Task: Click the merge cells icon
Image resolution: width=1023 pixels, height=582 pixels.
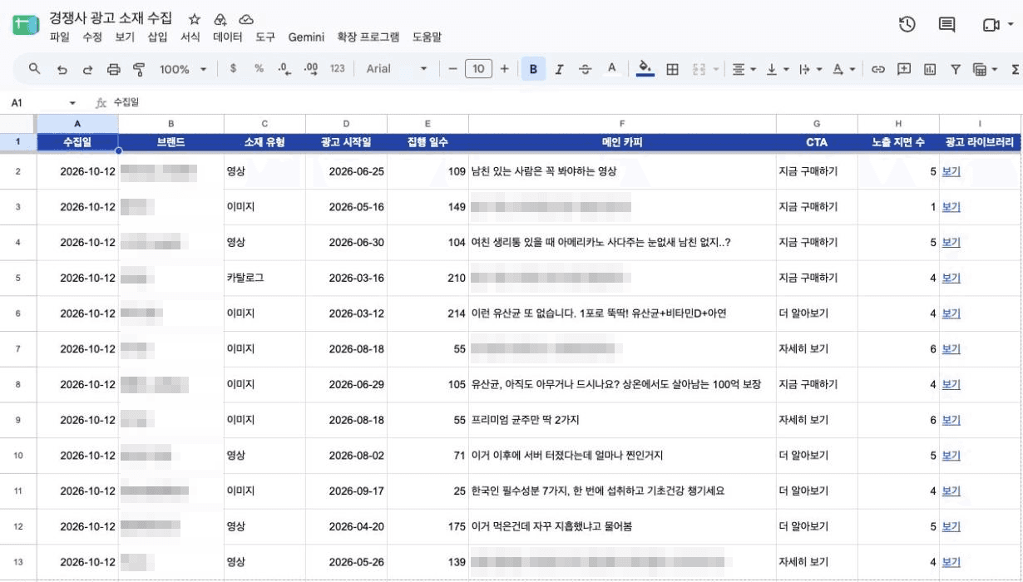Action: point(699,69)
